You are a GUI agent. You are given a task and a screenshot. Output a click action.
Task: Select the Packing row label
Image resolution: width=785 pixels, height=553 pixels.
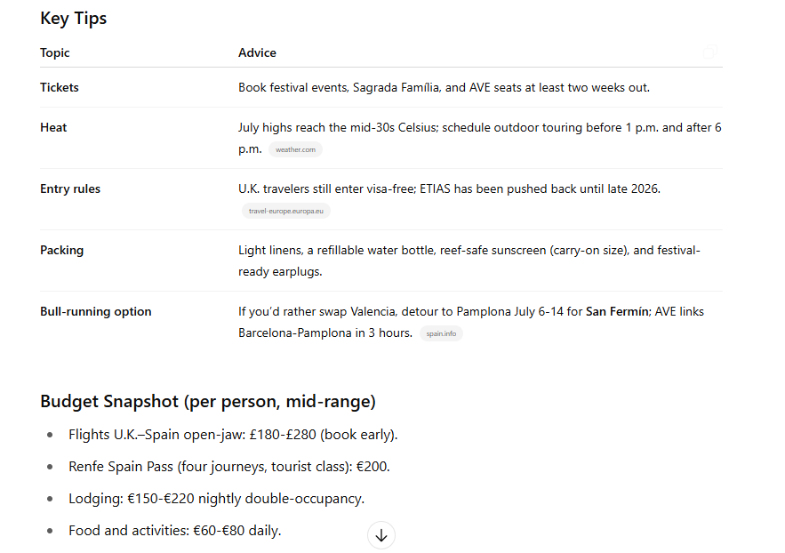(x=61, y=250)
